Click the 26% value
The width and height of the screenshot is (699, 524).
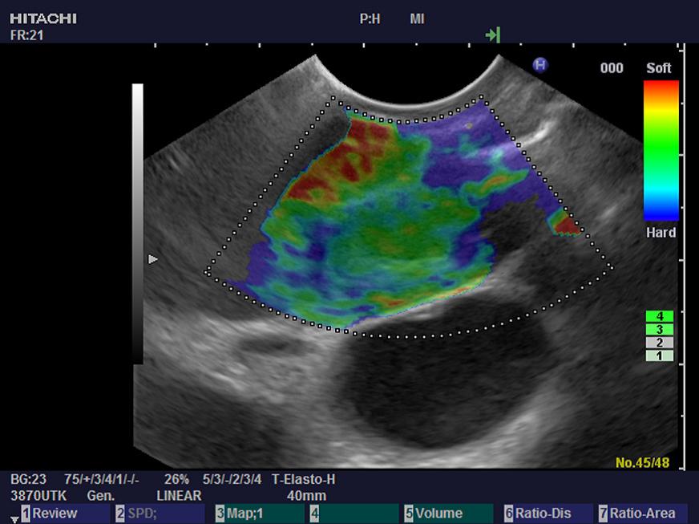pyautogui.click(x=176, y=479)
